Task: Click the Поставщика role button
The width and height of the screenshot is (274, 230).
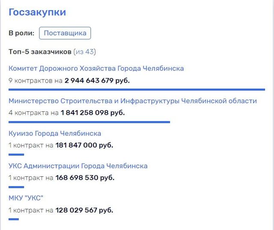Action: click(x=65, y=33)
